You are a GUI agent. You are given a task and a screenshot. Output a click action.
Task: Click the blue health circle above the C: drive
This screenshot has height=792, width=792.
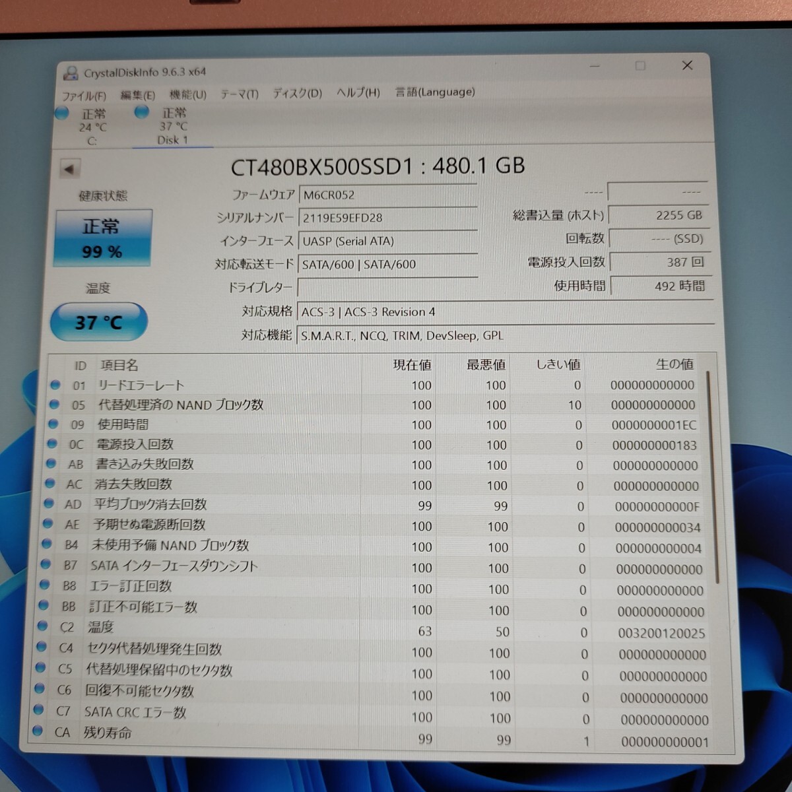coord(62,113)
